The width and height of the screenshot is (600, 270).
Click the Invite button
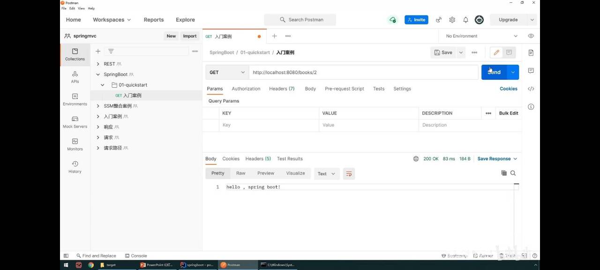(x=416, y=20)
